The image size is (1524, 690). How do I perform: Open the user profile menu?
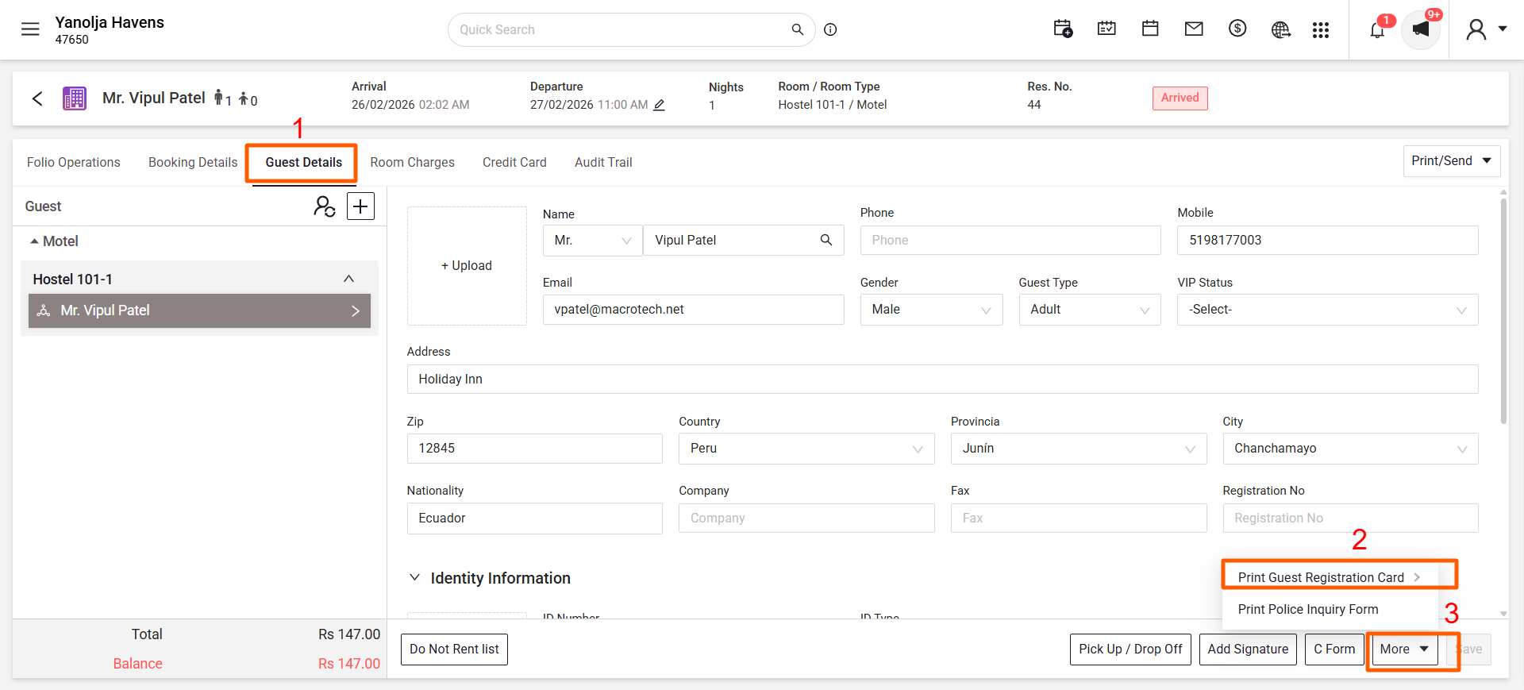pyautogui.click(x=1486, y=29)
